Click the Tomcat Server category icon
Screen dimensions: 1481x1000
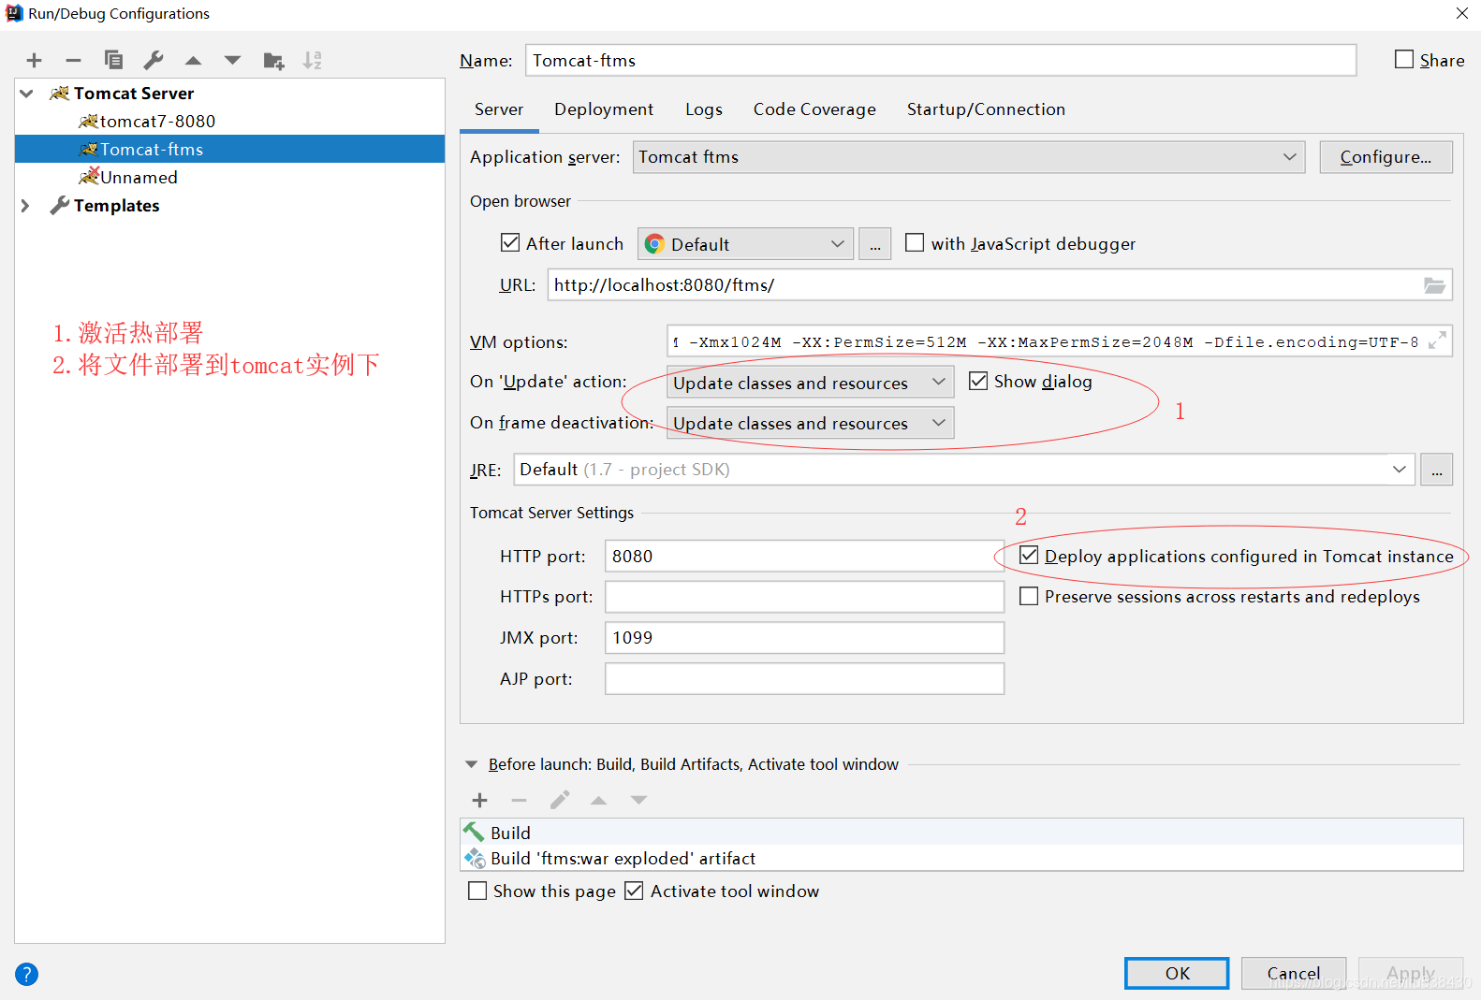[x=60, y=94]
